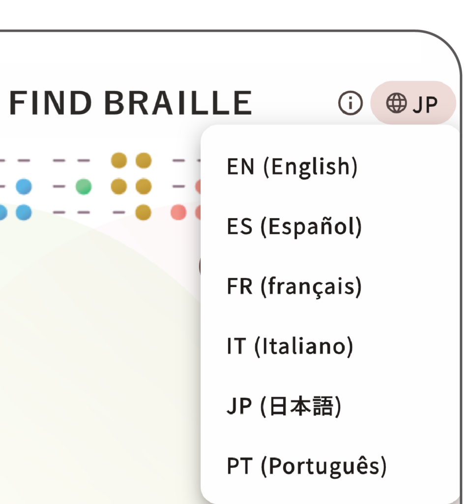The width and height of the screenshot is (472, 504).
Task: Pick IT (Italiano) in the list
Action: tap(290, 347)
